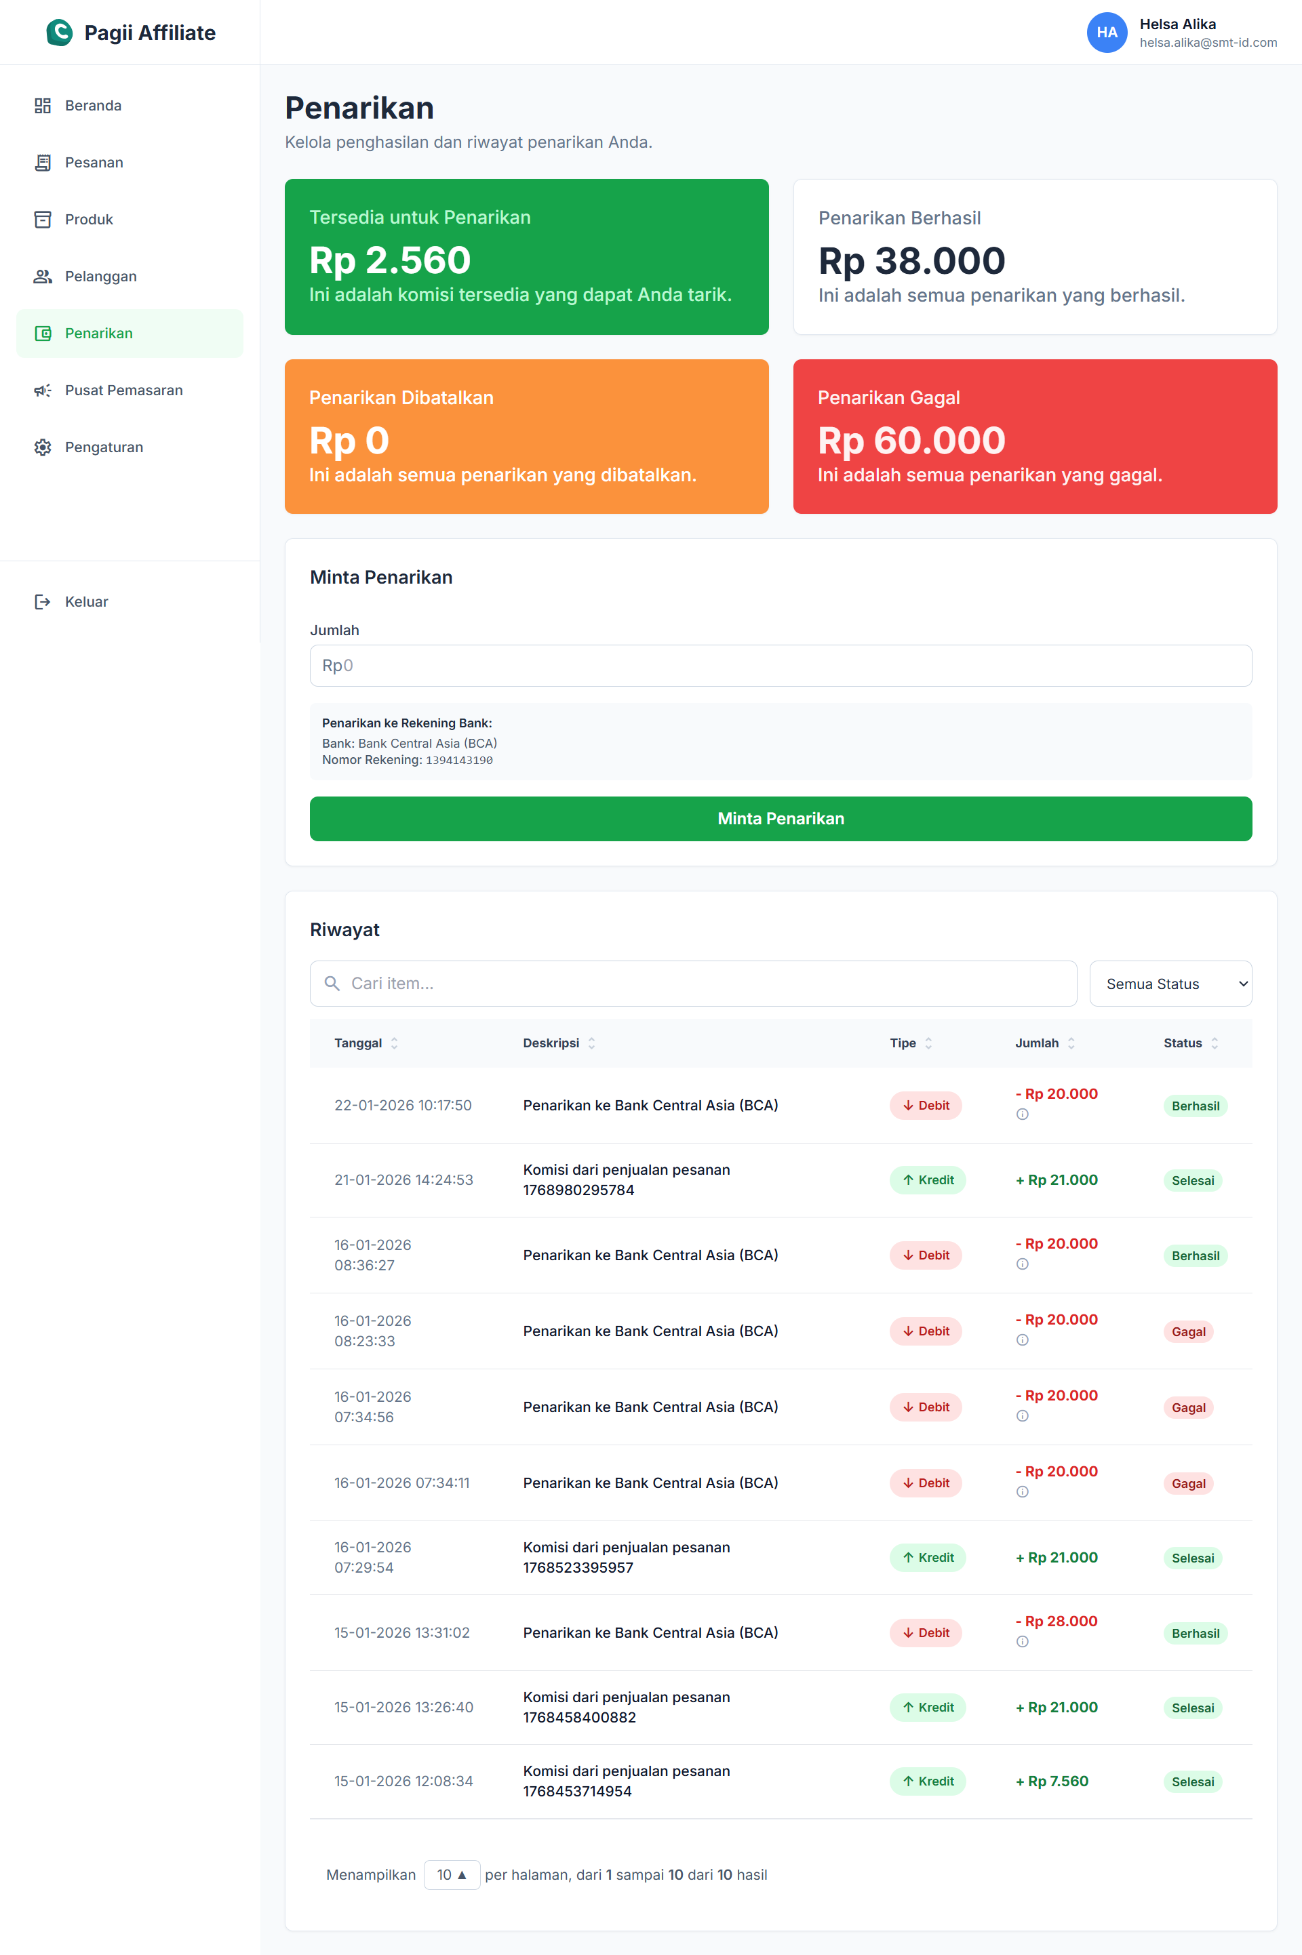Open the Helsa Alika profile area
Screen dimensions: 1302x1955
tap(1179, 33)
